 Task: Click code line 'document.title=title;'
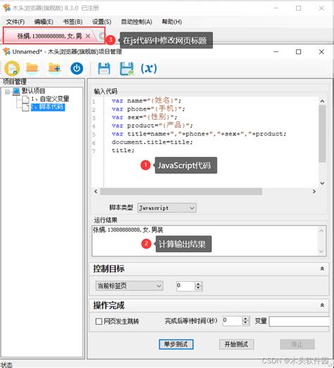[152, 142]
